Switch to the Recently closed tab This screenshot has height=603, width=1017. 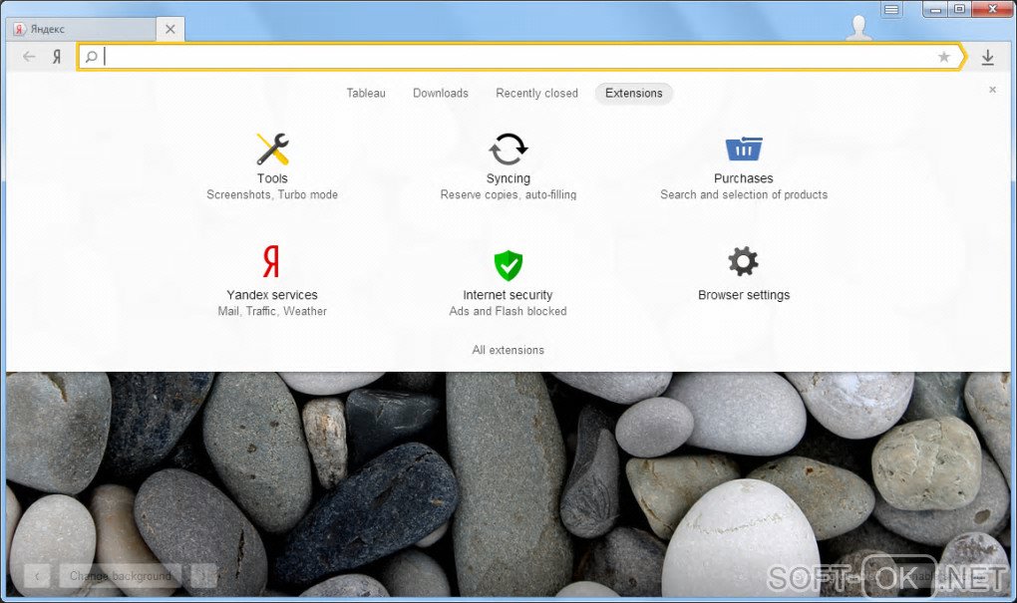click(536, 94)
